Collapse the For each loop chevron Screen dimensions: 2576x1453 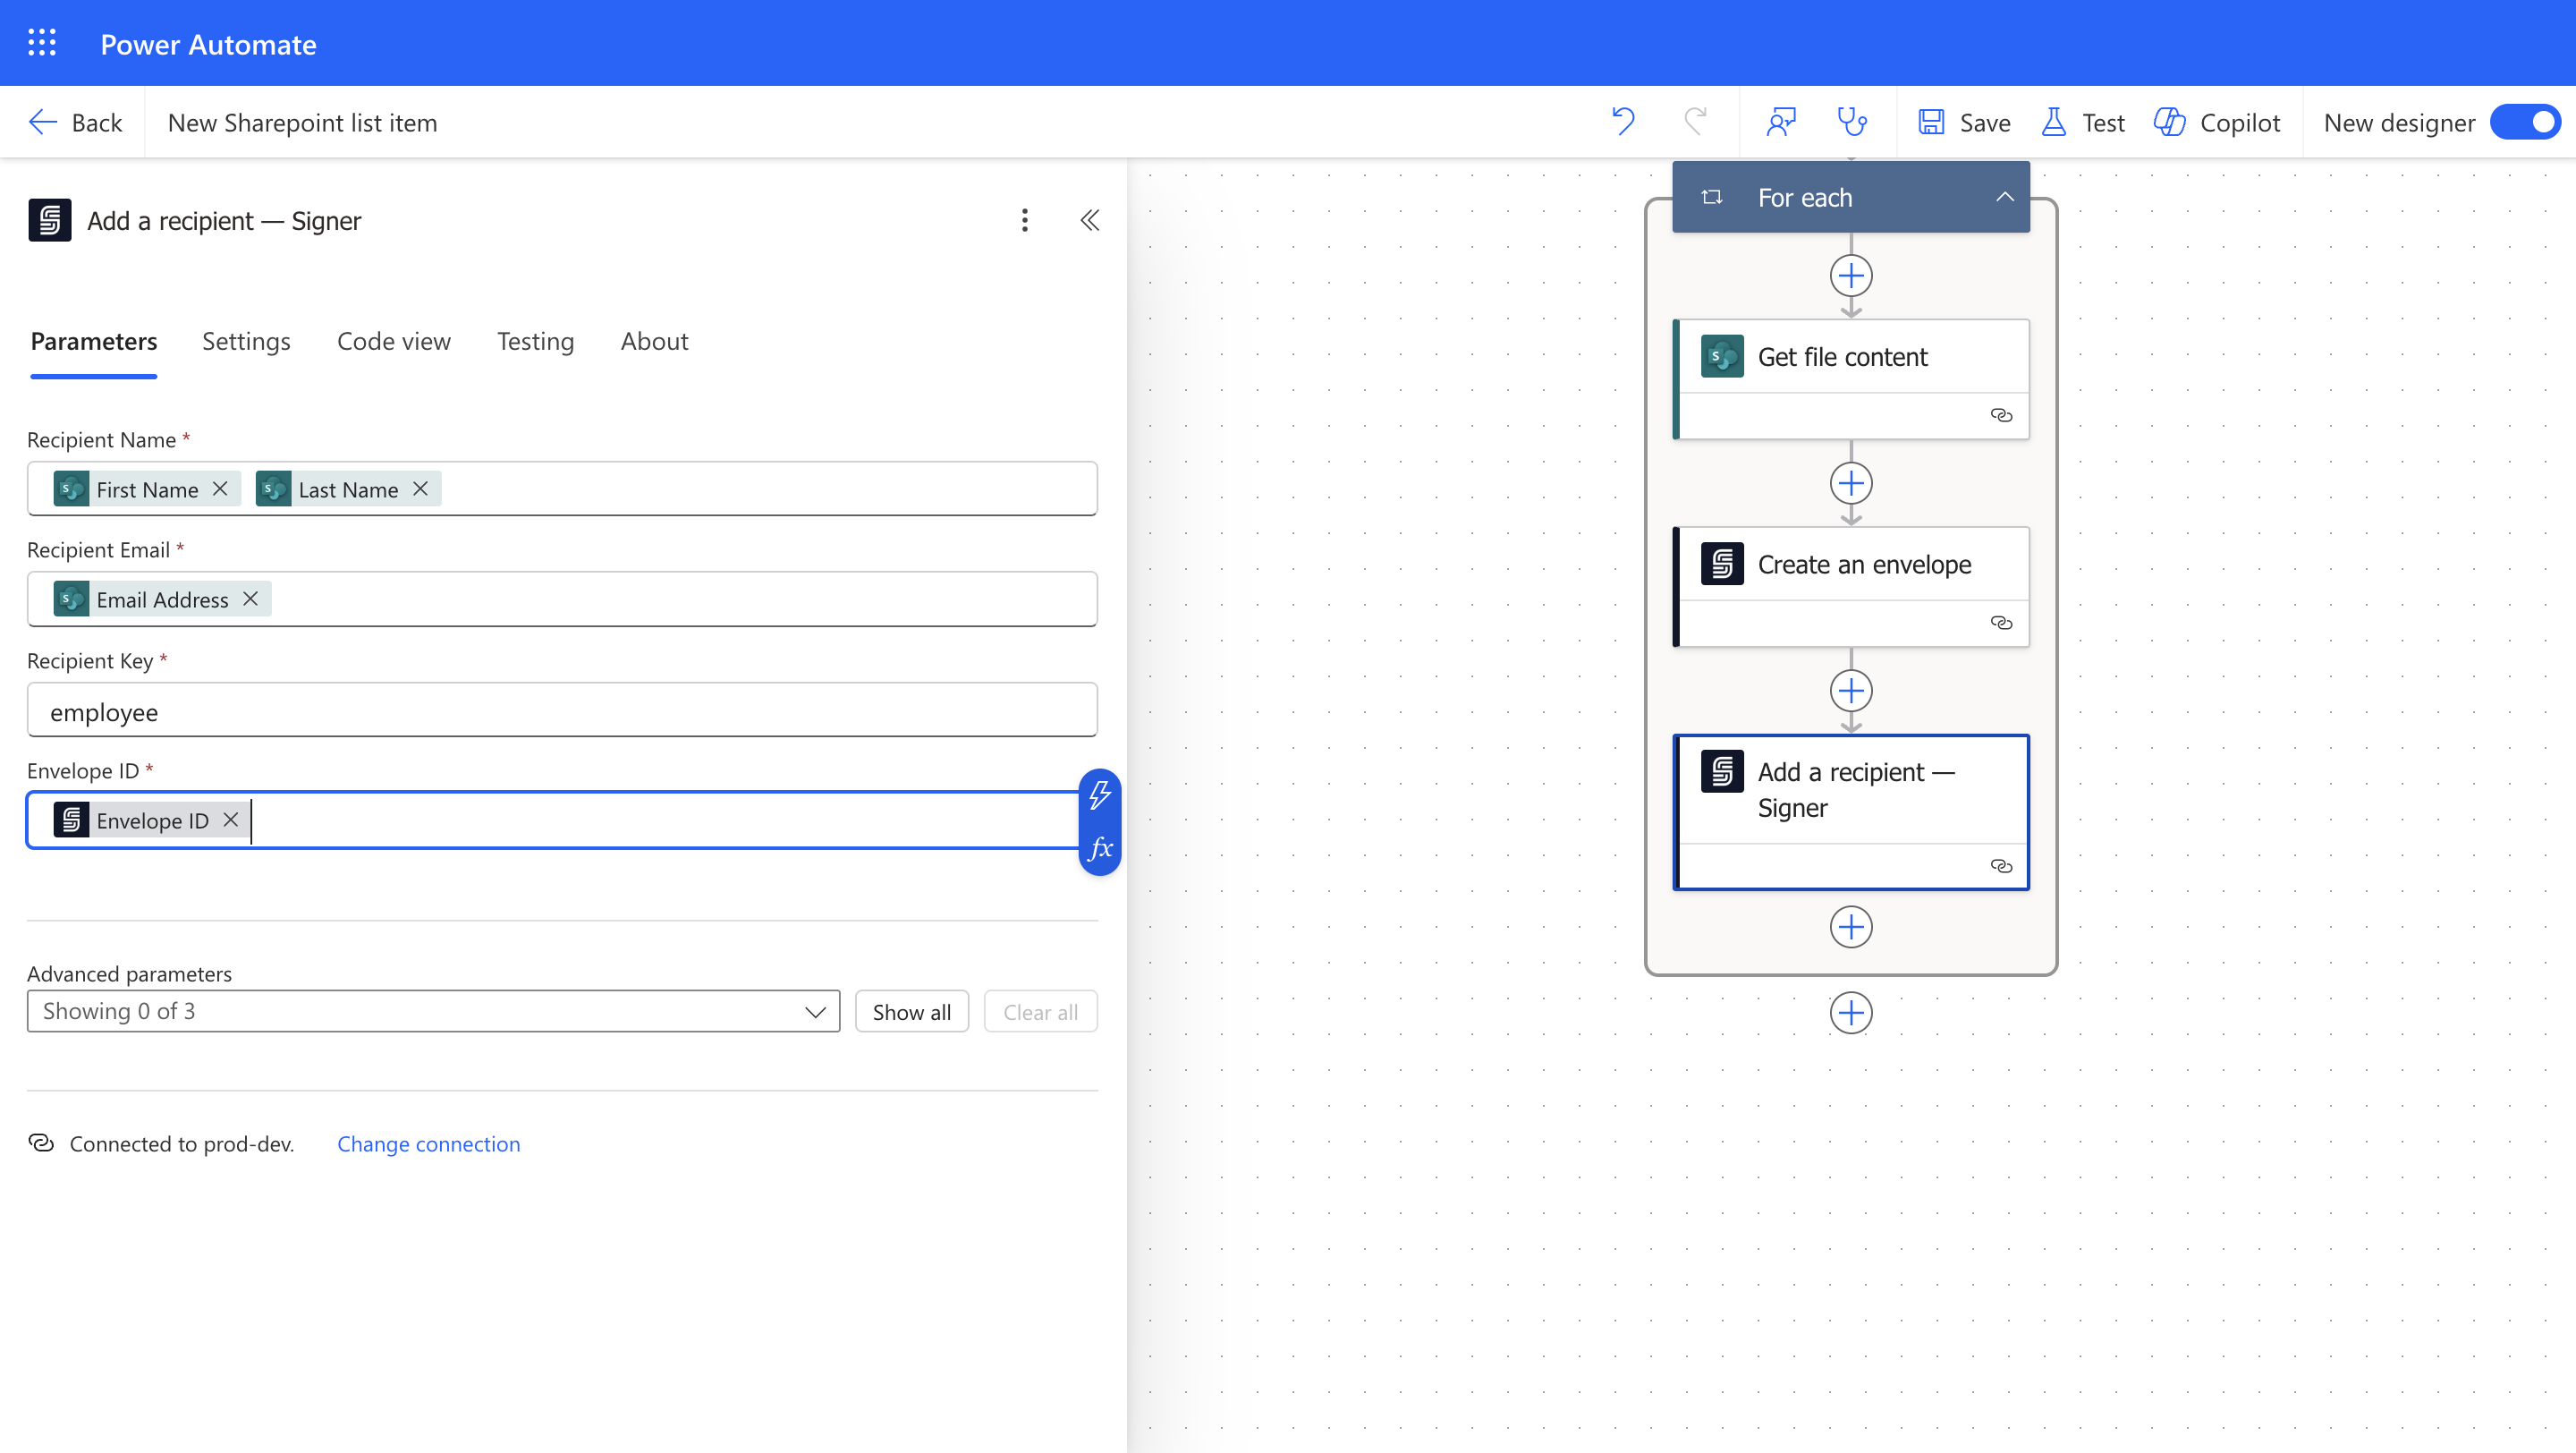[x=2004, y=197]
